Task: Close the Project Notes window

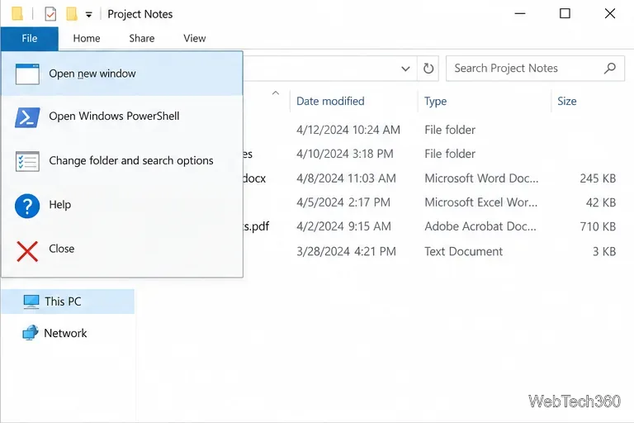Action: pos(610,13)
